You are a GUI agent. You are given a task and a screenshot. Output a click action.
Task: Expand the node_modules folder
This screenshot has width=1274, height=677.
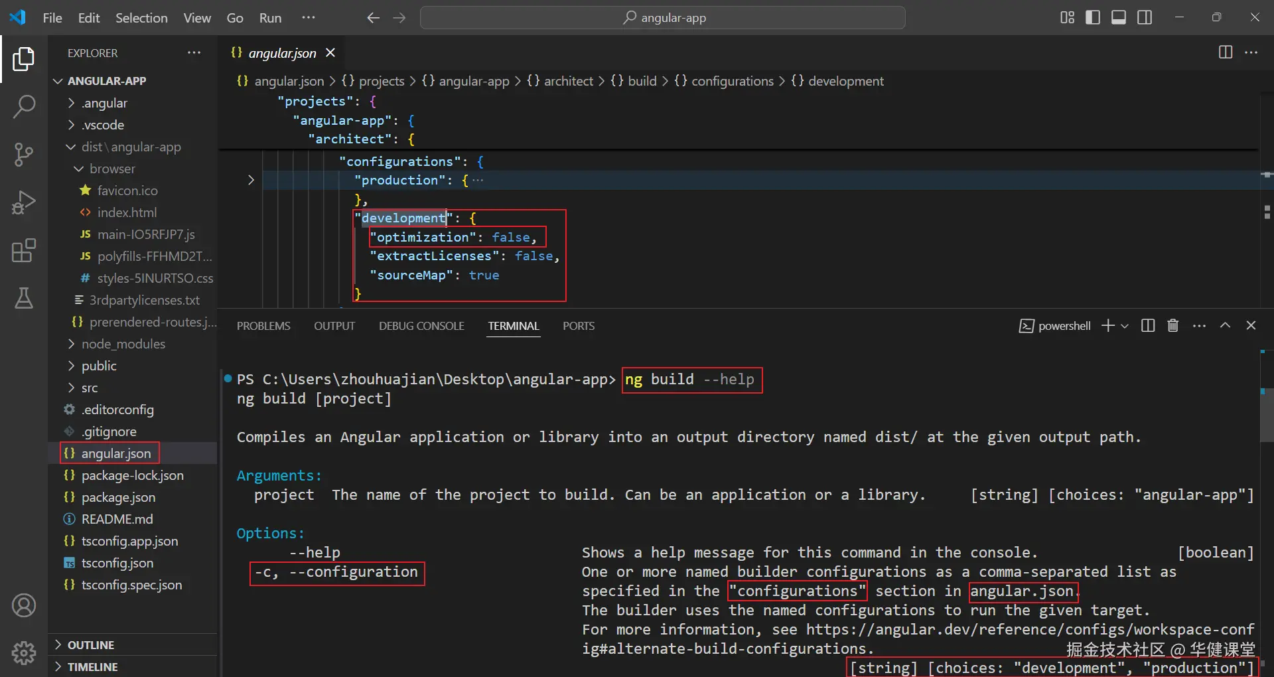click(x=123, y=344)
